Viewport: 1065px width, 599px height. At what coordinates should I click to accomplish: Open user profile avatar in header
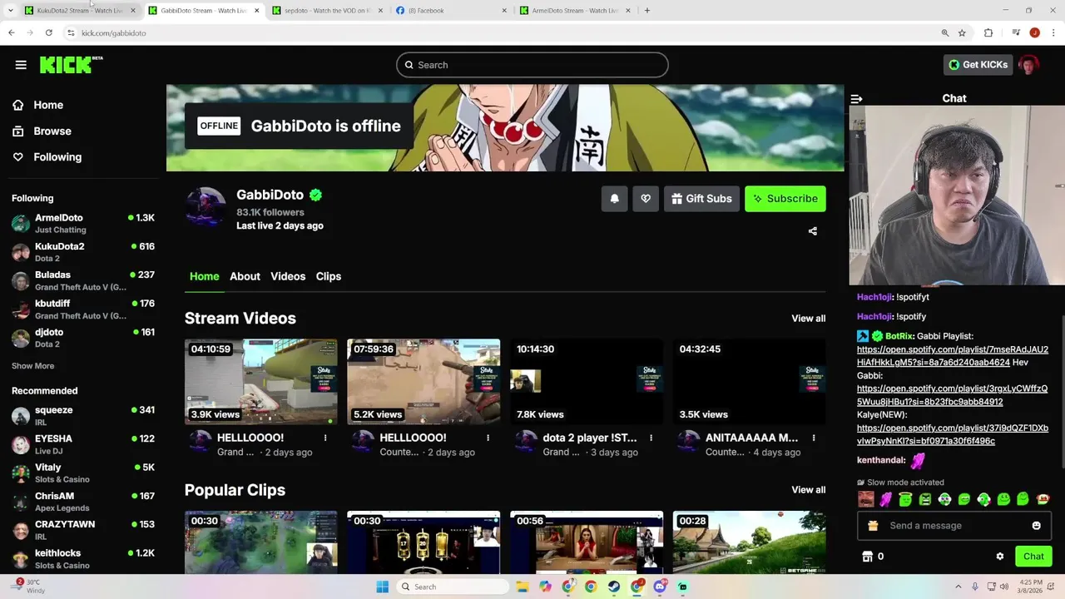click(x=1029, y=65)
